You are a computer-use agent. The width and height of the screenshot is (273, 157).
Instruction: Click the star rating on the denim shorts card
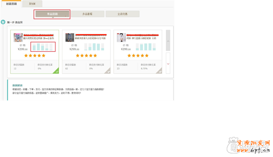[35, 56]
